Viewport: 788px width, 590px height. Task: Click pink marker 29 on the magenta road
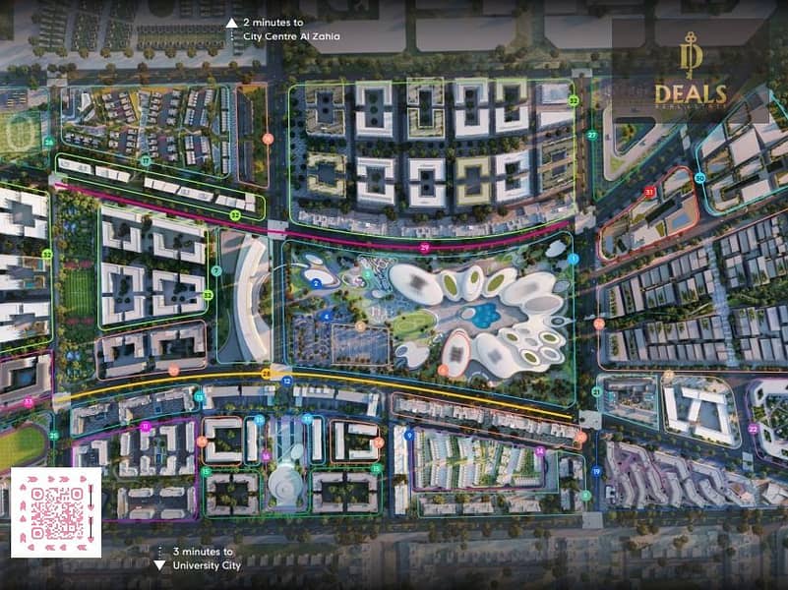coord(424,248)
